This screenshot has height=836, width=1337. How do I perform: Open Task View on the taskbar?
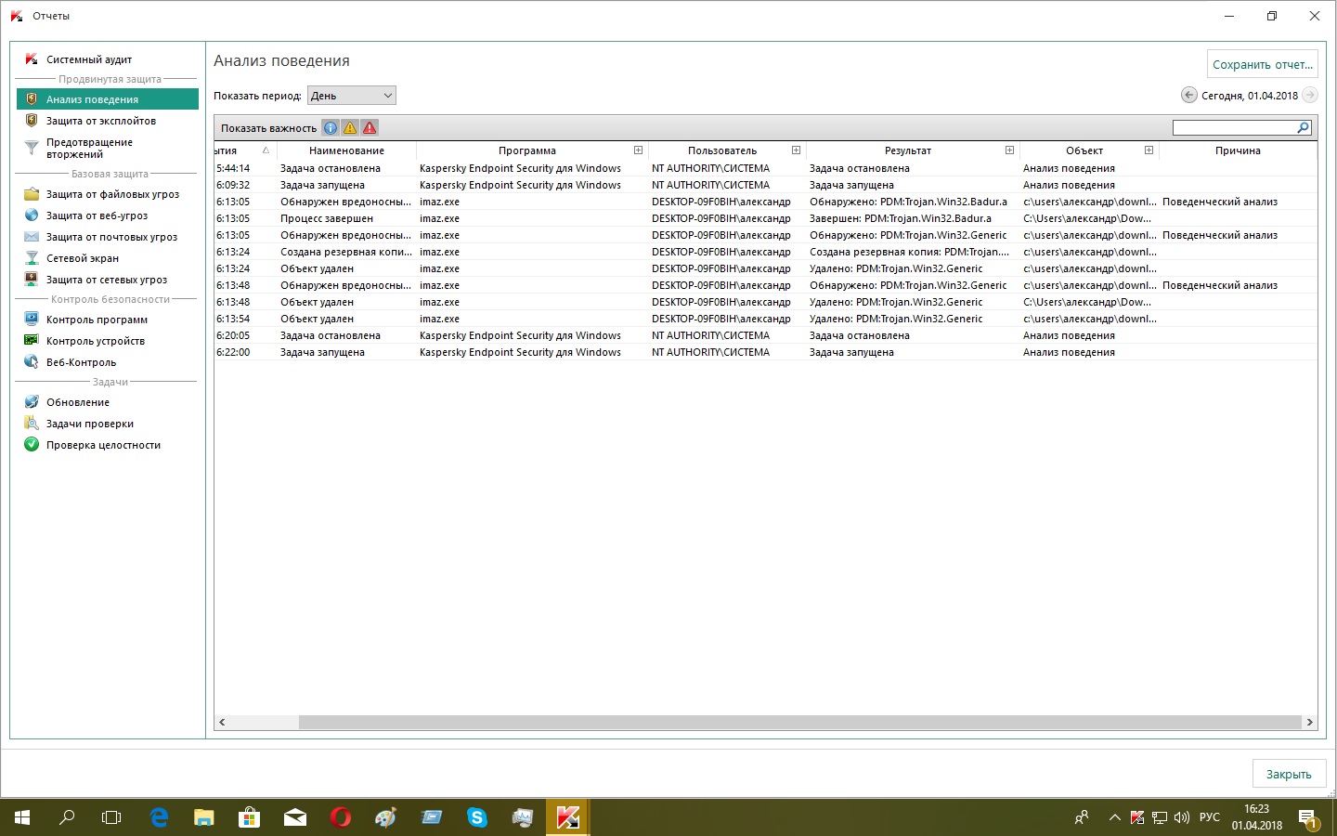(x=111, y=817)
